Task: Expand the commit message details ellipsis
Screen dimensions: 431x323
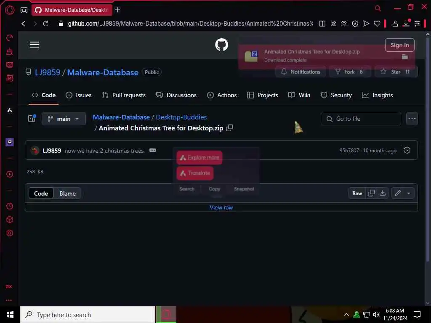Action: [153, 150]
